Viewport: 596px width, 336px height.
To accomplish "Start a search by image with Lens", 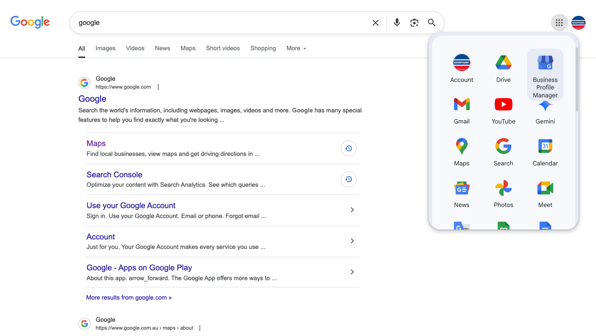I will click(x=414, y=23).
